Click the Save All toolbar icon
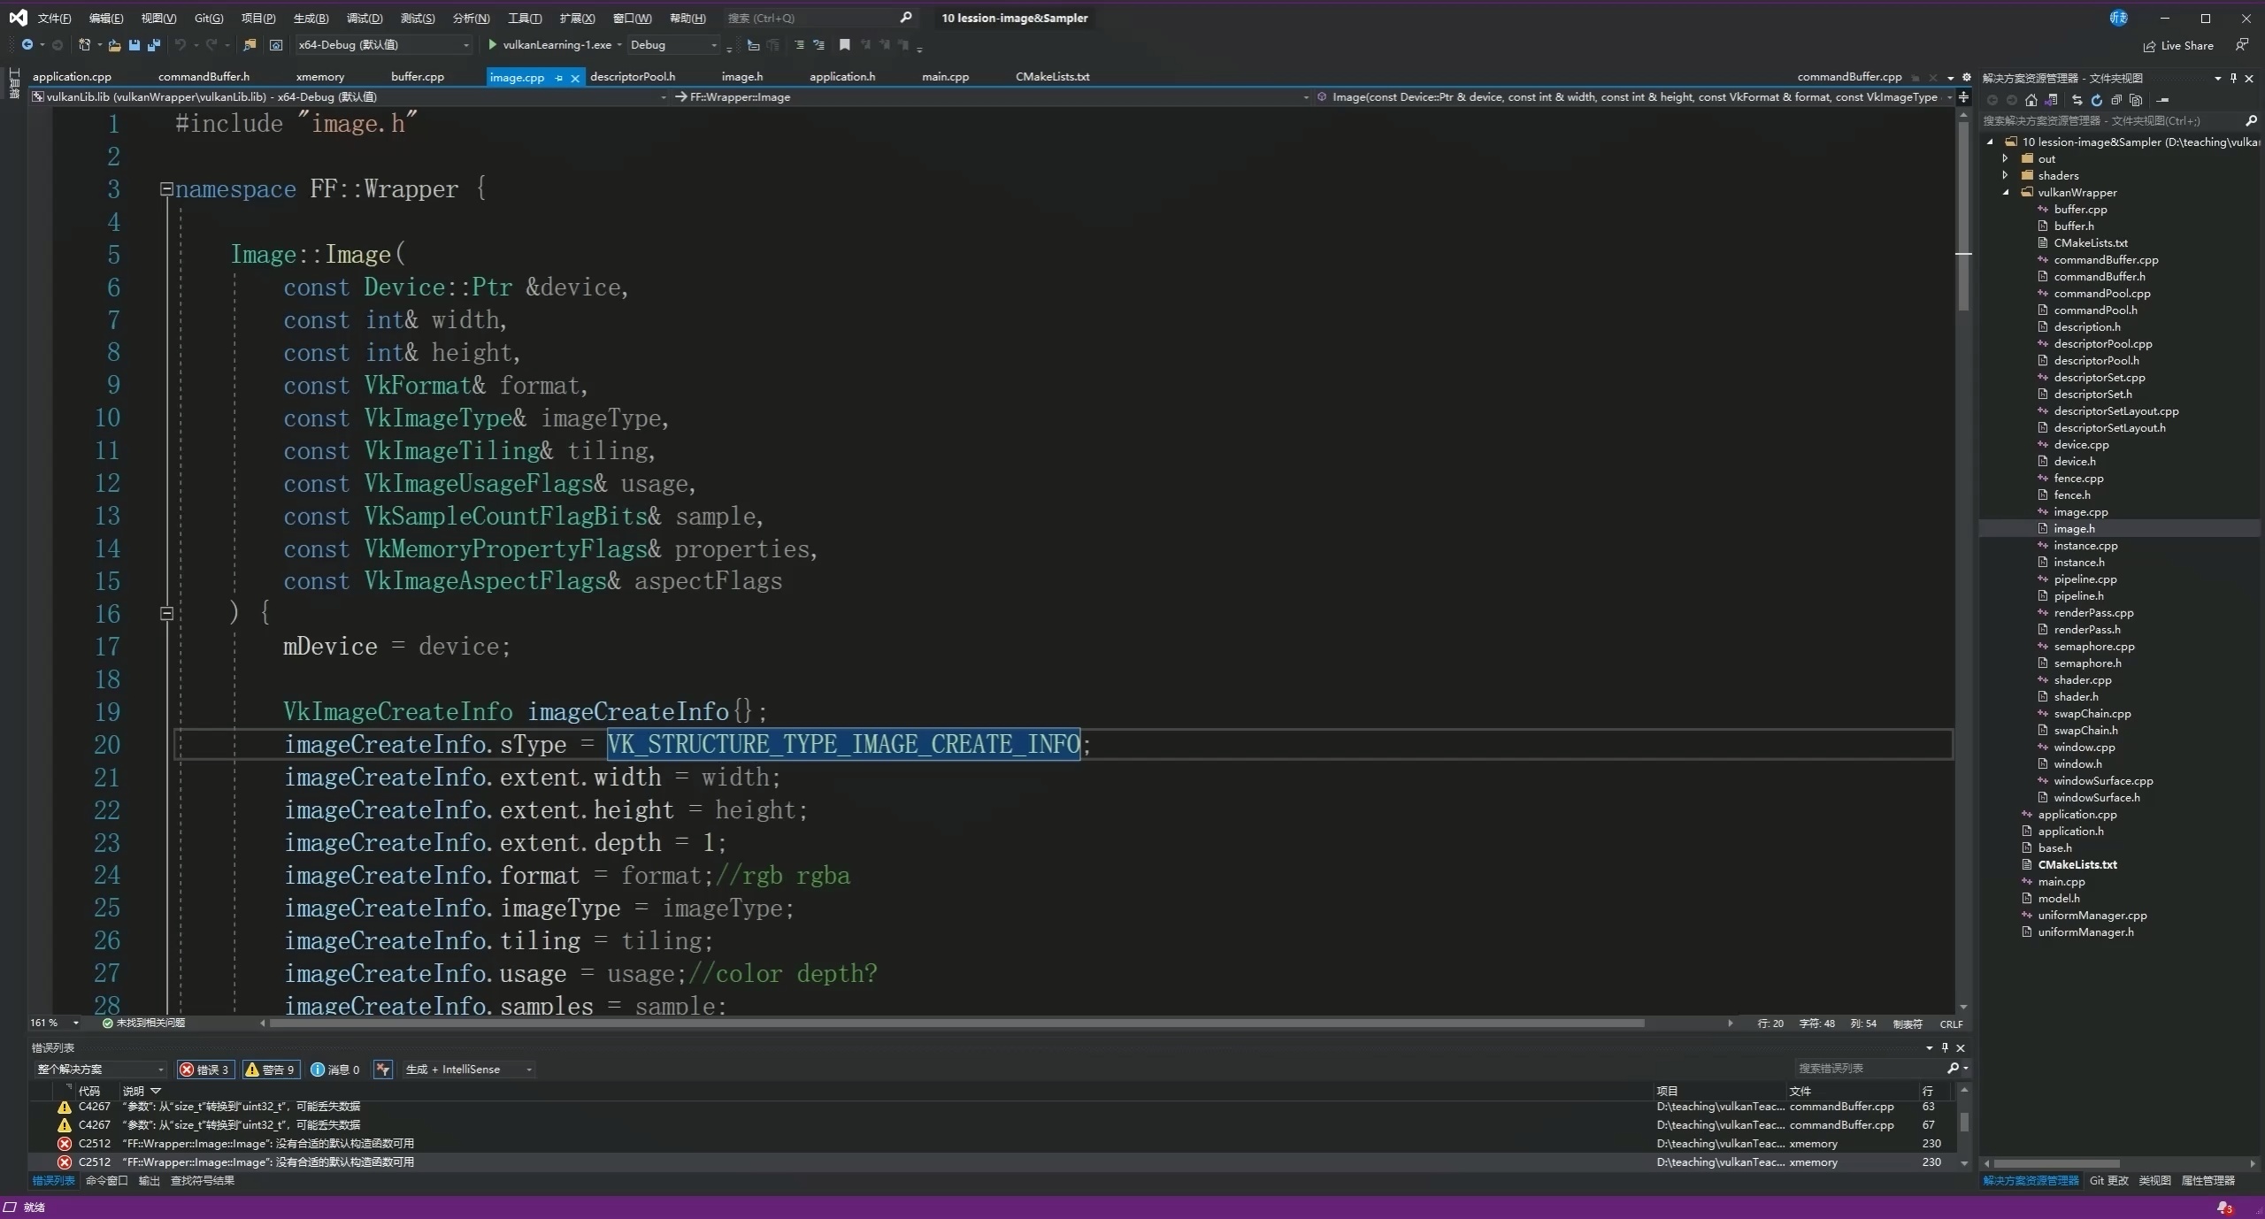The image size is (2265, 1219). (x=154, y=45)
